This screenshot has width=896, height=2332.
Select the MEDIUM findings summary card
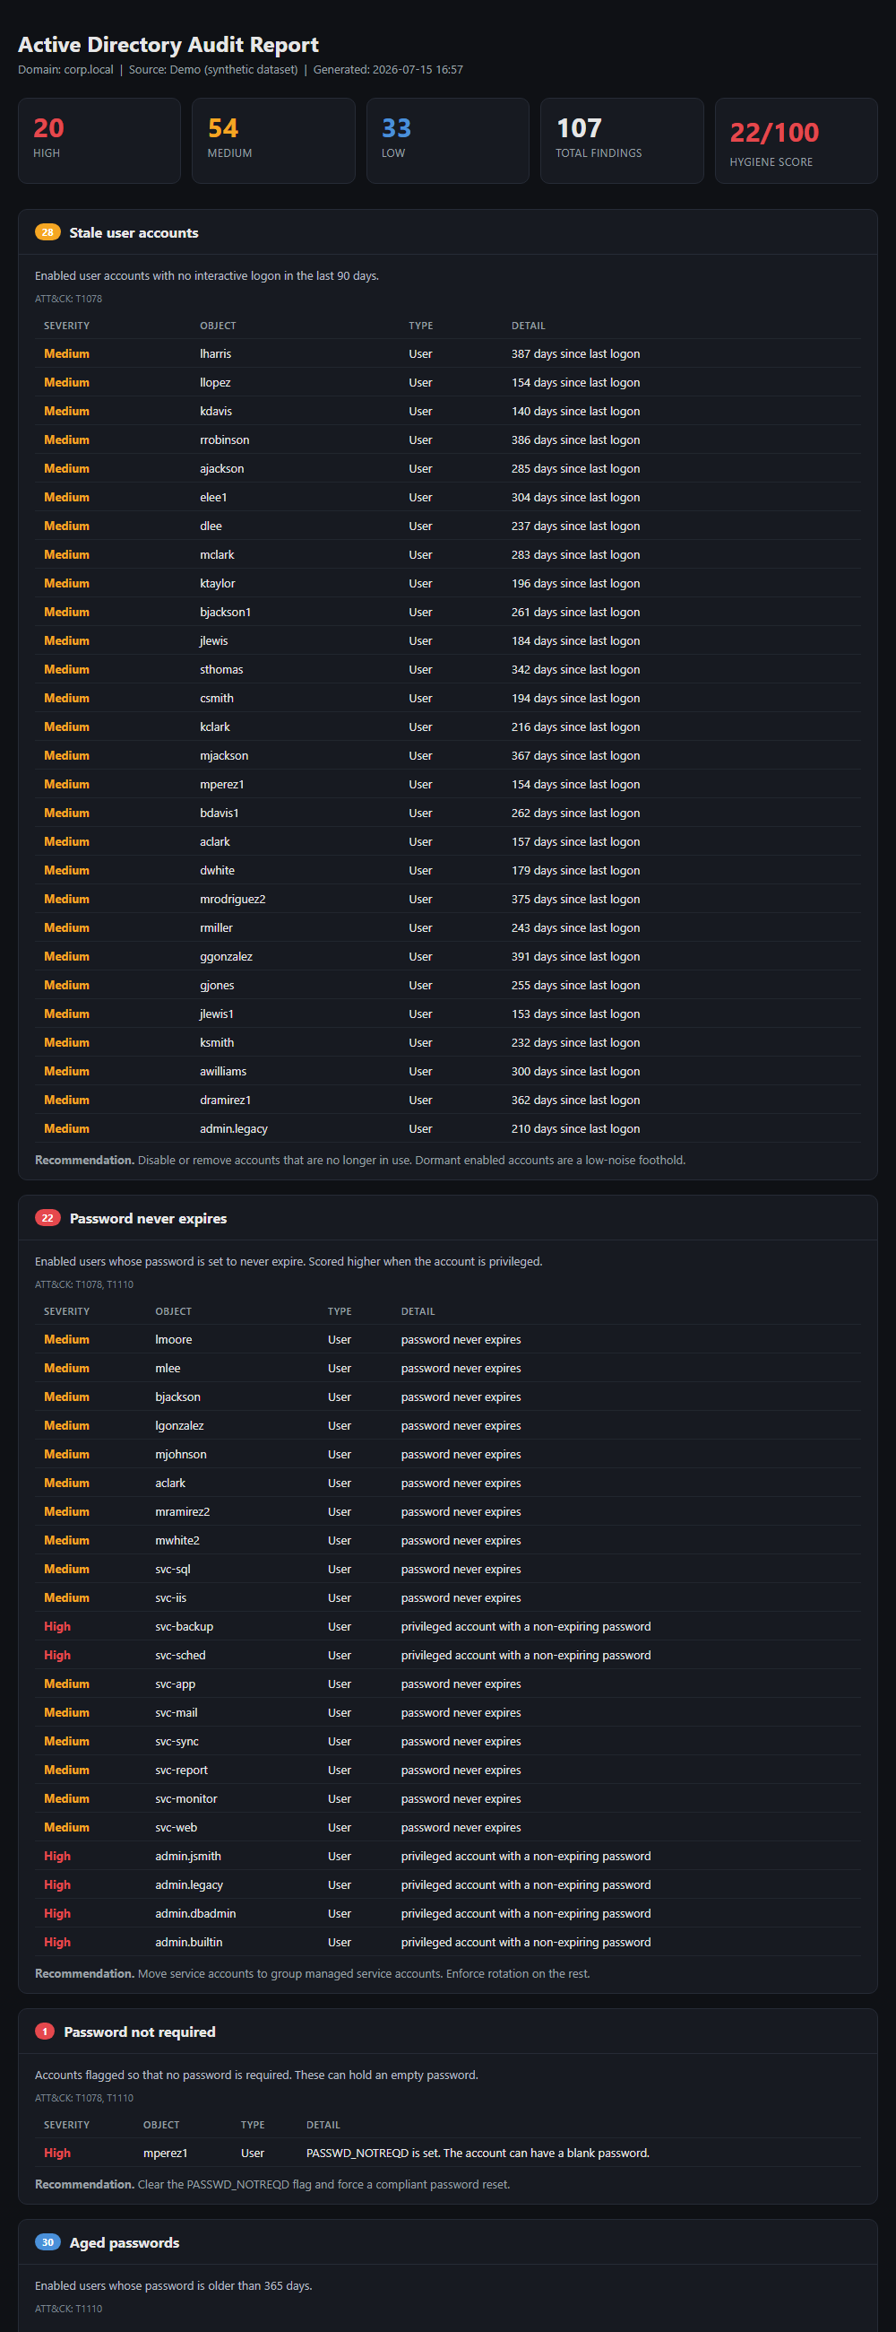coord(273,141)
